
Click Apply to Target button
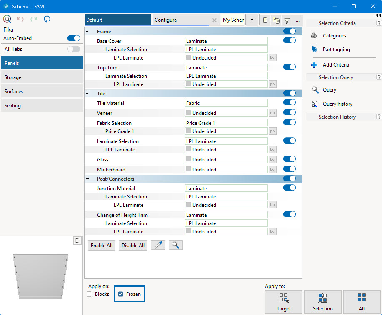coord(284,302)
